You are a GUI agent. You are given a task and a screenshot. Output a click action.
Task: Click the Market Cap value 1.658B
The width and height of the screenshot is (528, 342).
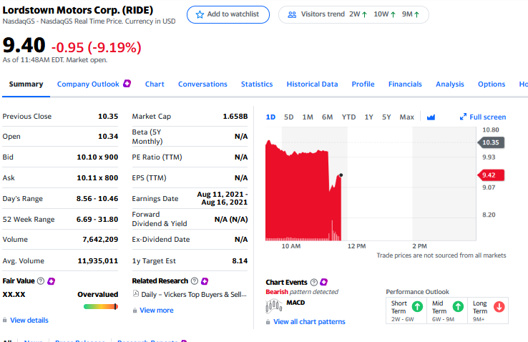[x=235, y=117]
